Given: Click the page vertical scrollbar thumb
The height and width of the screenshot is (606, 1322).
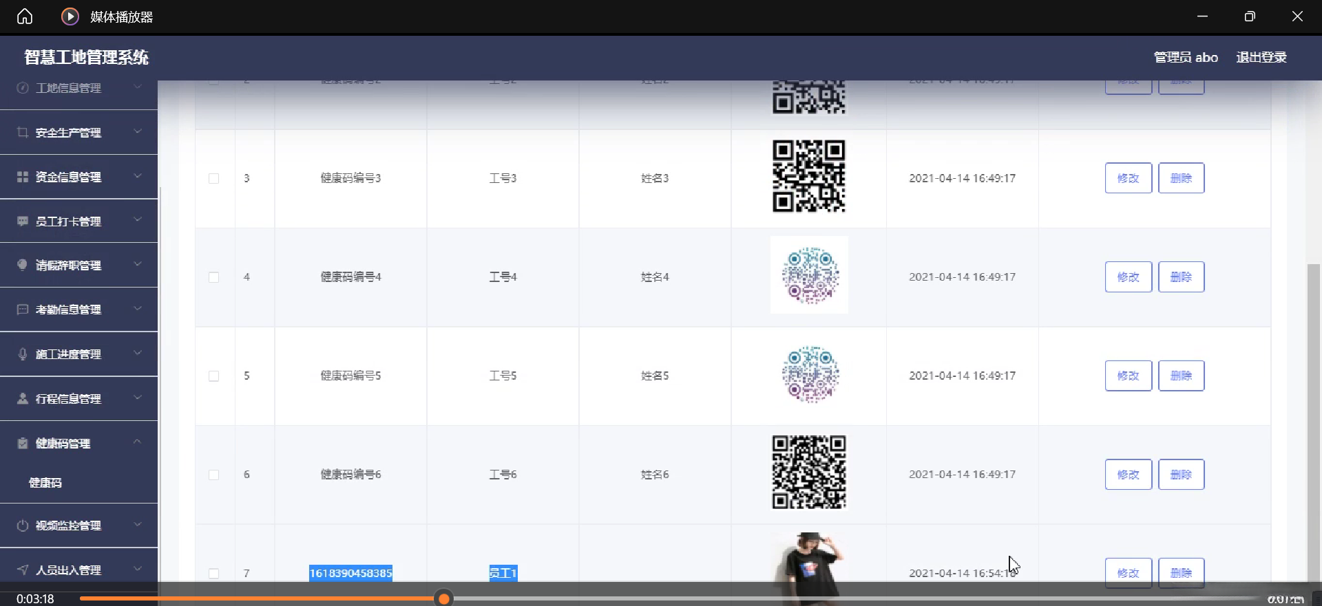Looking at the screenshot, I should tap(1314, 423).
